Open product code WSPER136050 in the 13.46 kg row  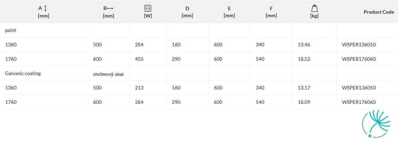coord(359,45)
